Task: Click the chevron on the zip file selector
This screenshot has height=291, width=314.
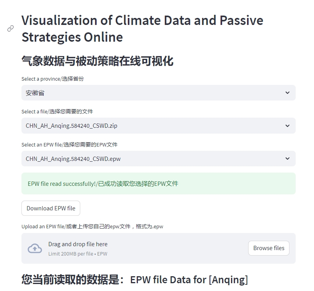Action: pos(288,126)
